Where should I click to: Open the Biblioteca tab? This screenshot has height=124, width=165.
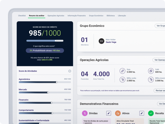pos(111,16)
